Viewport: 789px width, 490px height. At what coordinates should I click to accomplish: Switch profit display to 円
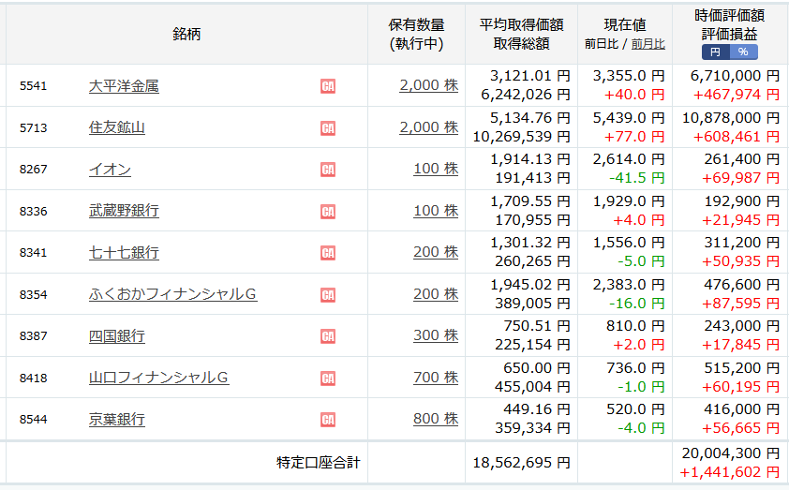click(716, 52)
